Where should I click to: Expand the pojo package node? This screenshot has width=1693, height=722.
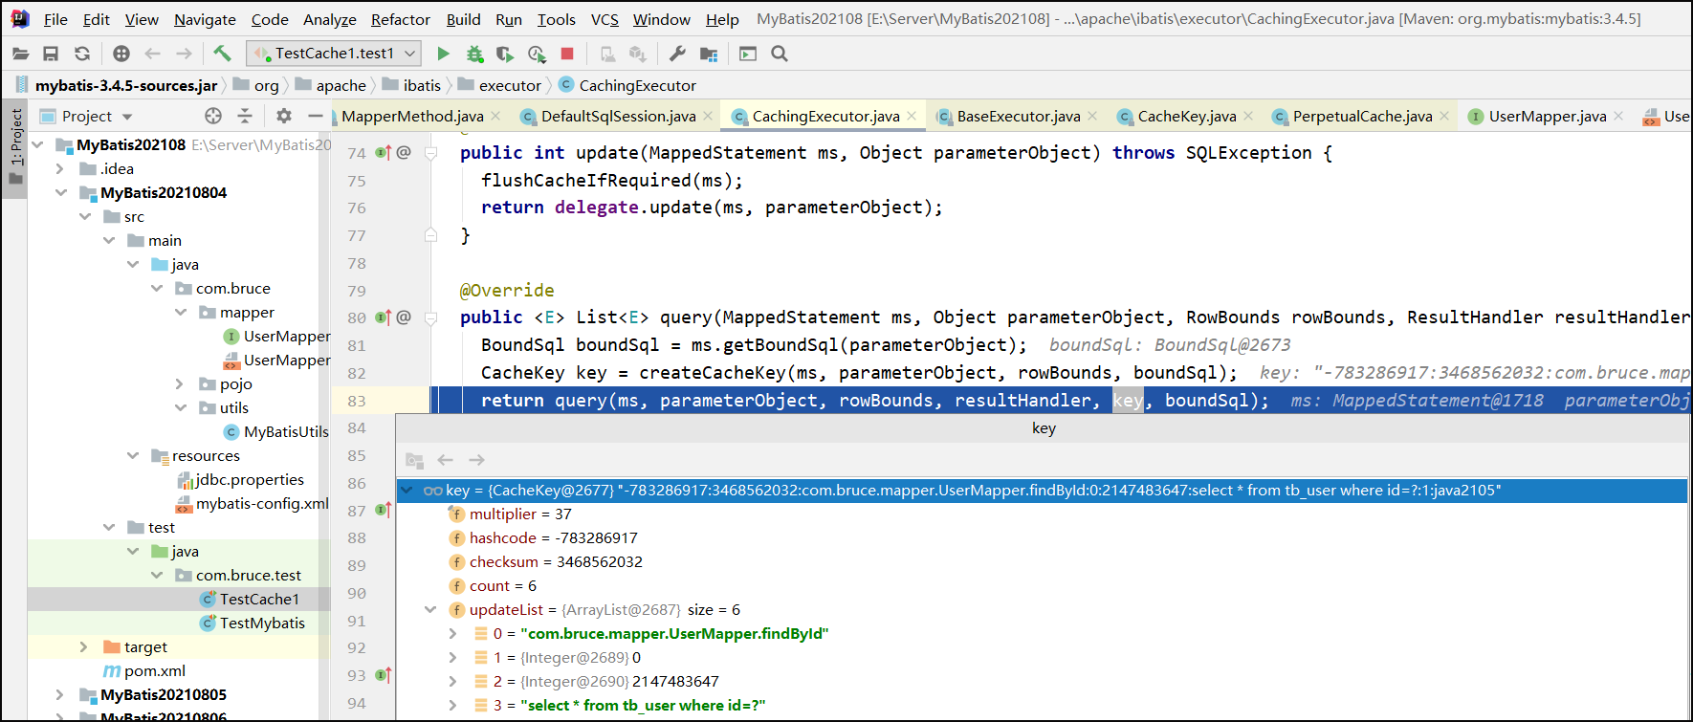(179, 383)
